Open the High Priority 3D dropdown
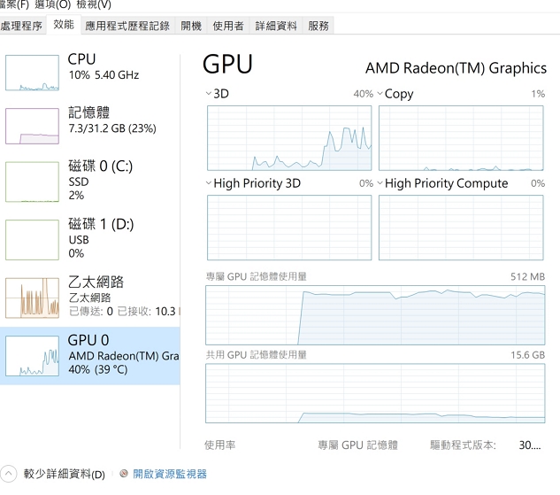Screen dimensions: 560x495 209,183
